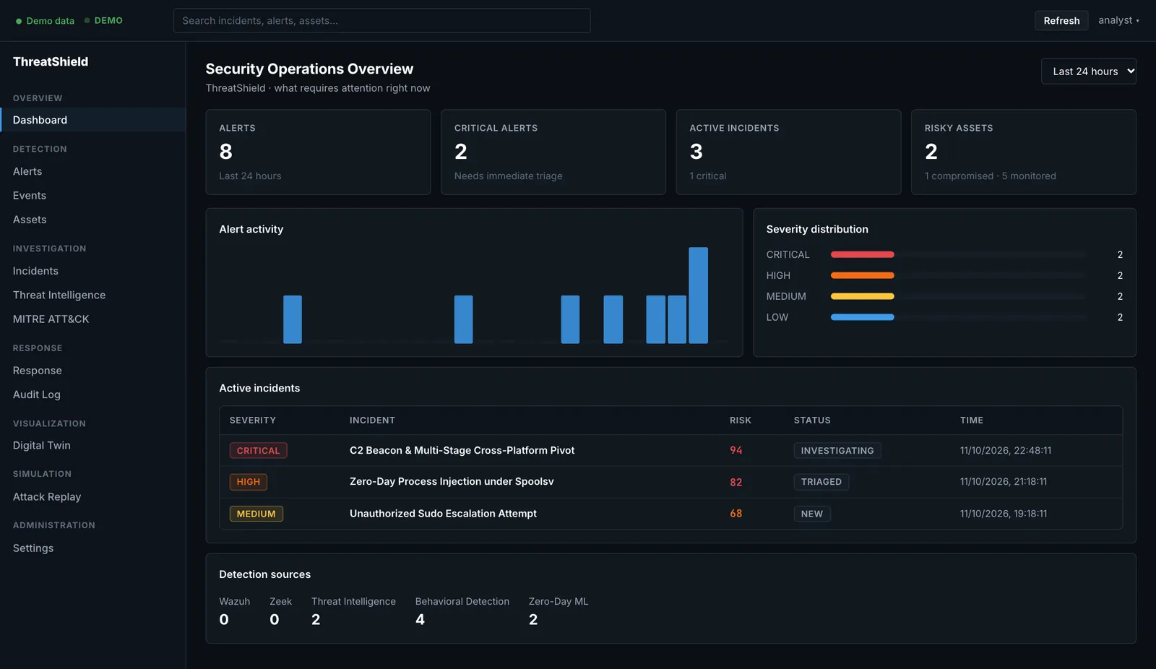The image size is (1156, 669).
Task: Click the TRIAGED status badge
Action: (821, 482)
